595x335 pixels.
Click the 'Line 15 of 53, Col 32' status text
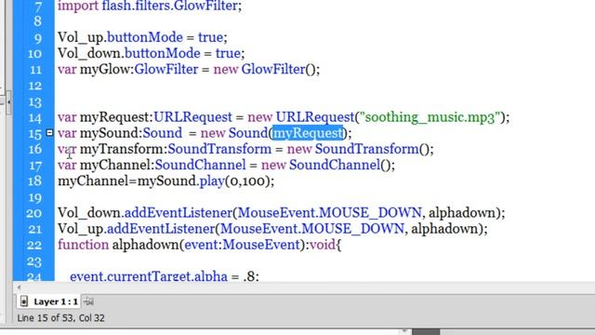pos(60,318)
